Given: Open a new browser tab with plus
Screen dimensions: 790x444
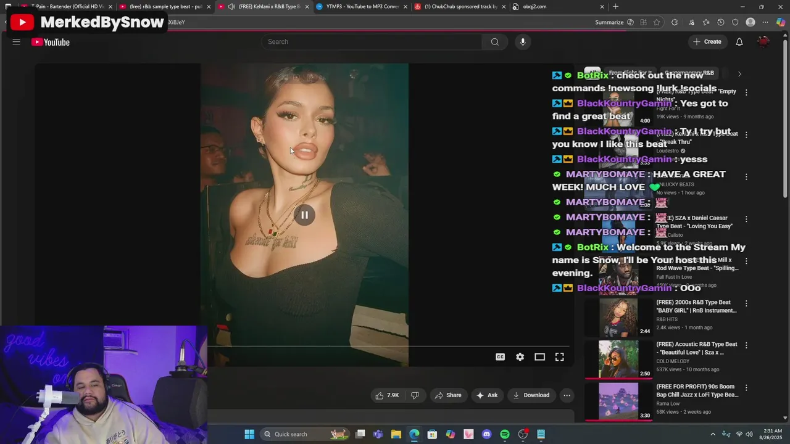Looking at the screenshot, I should point(615,7).
